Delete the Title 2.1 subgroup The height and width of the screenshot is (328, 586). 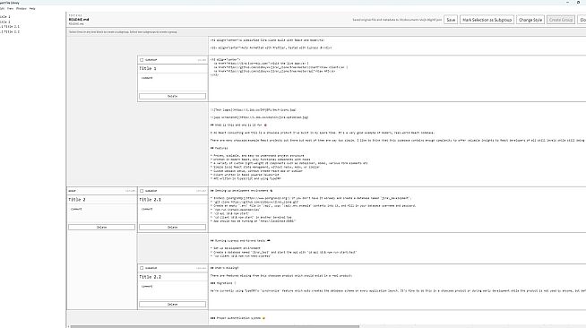(x=172, y=227)
